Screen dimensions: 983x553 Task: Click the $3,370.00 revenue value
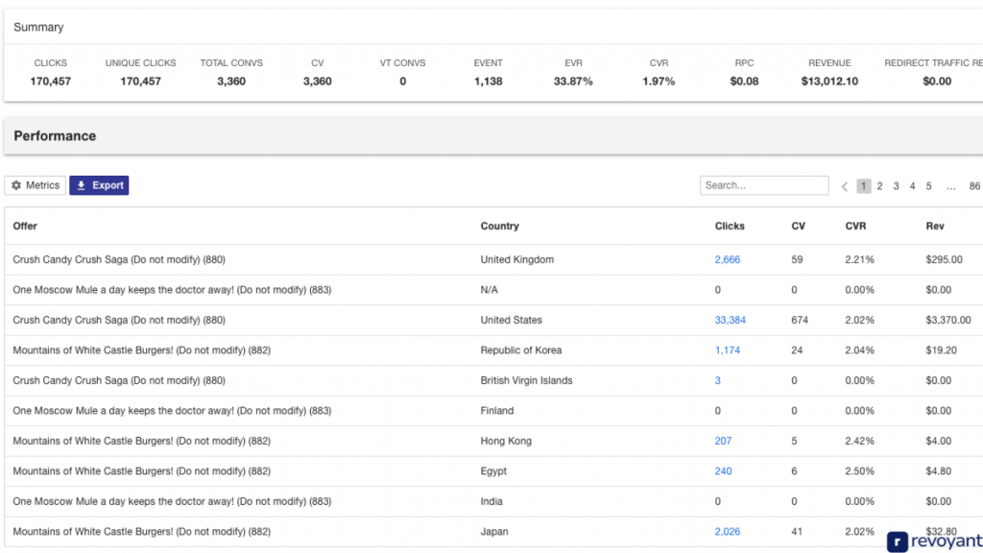click(947, 320)
